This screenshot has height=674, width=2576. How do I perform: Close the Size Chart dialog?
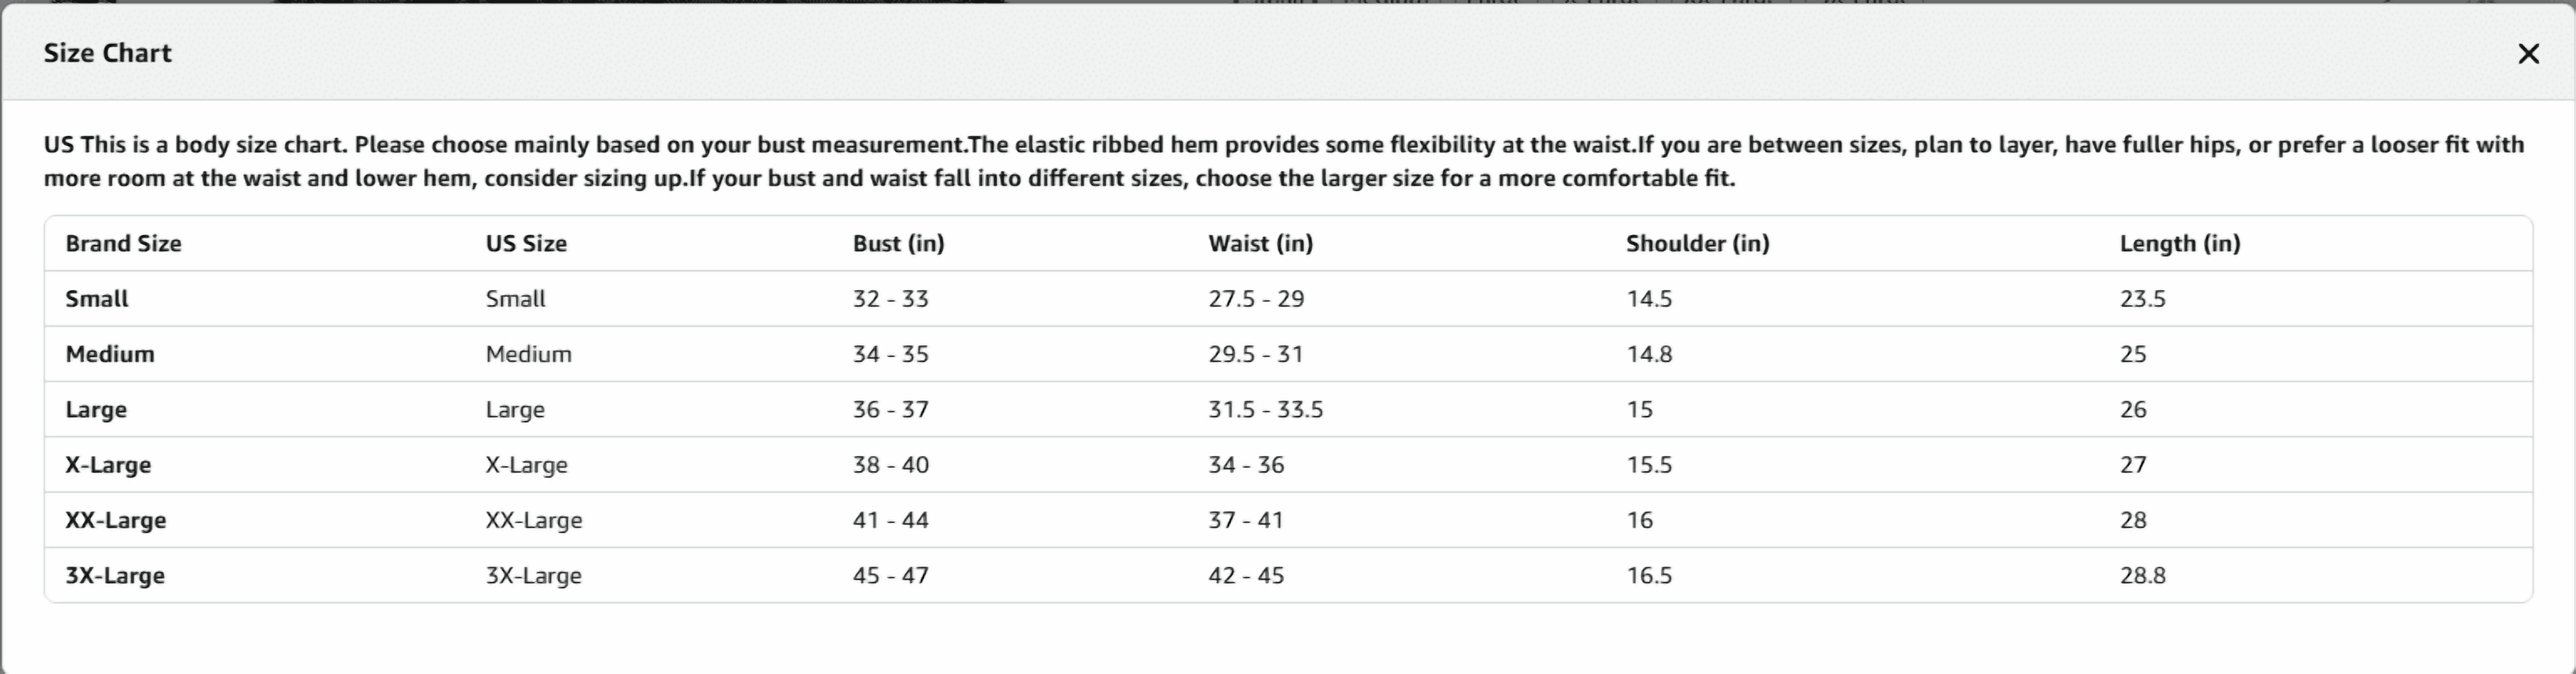tap(2528, 54)
